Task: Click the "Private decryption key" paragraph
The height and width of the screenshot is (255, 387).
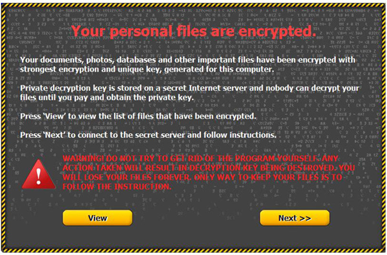Action: [x=189, y=93]
